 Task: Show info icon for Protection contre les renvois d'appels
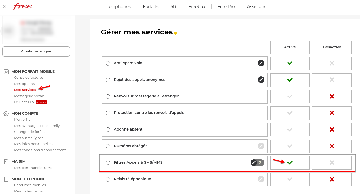(108, 113)
